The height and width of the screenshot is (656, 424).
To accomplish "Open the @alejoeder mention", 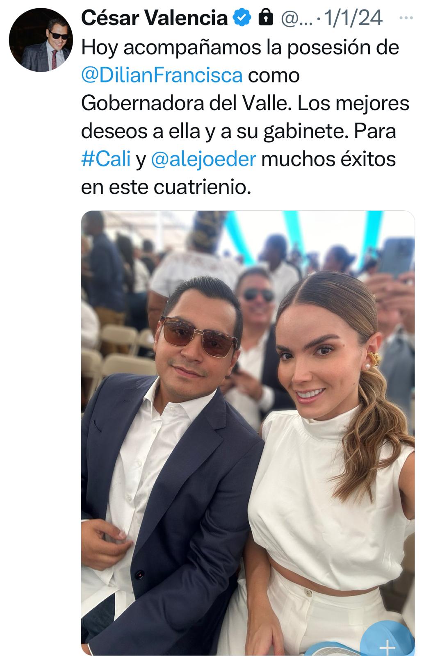I will [203, 159].
